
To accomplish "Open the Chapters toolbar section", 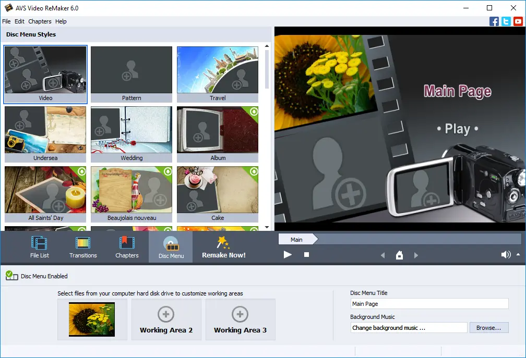I will pyautogui.click(x=127, y=247).
